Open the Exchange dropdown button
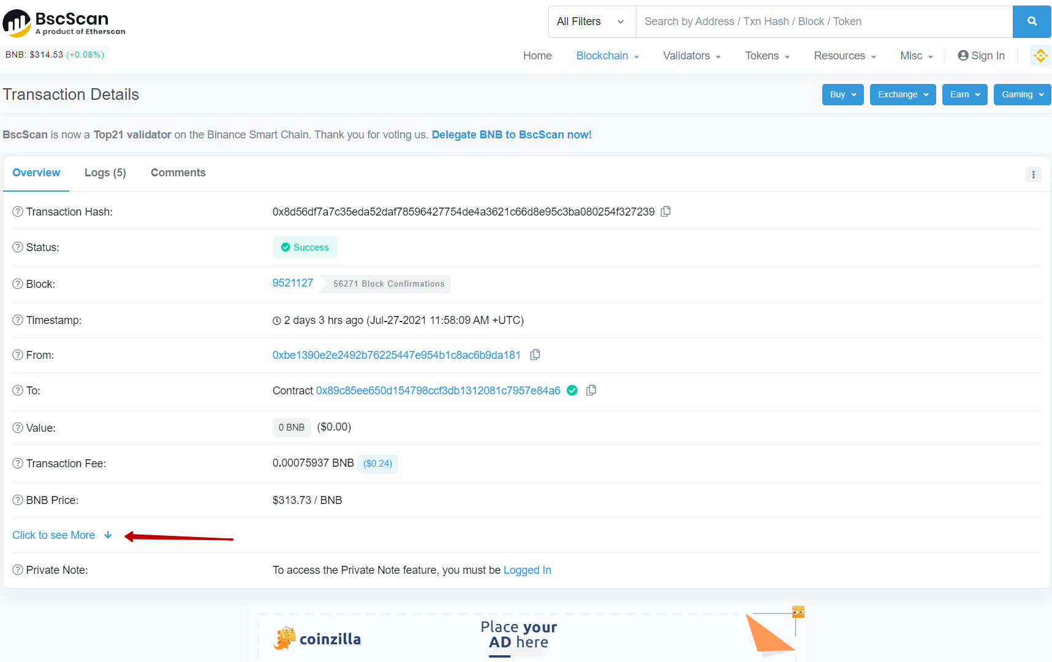The image size is (1052, 662). (x=903, y=94)
